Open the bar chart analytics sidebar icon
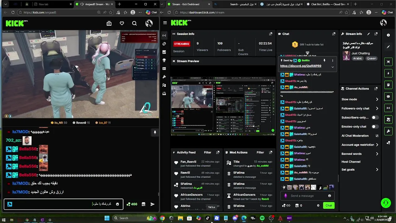The width and height of the screenshot is (396, 223). point(164,52)
